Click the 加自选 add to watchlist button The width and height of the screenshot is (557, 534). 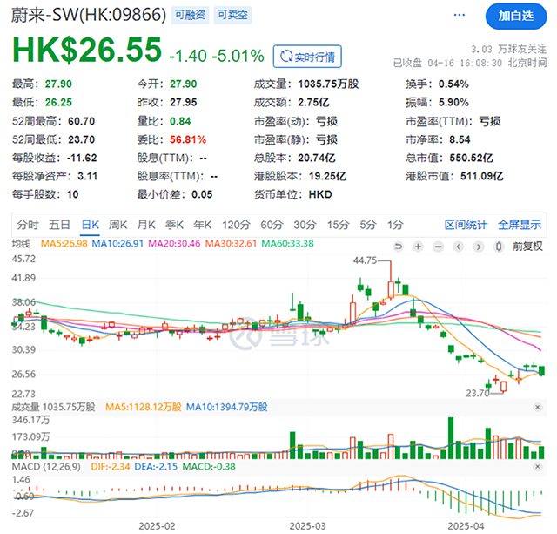pyautogui.click(x=516, y=16)
